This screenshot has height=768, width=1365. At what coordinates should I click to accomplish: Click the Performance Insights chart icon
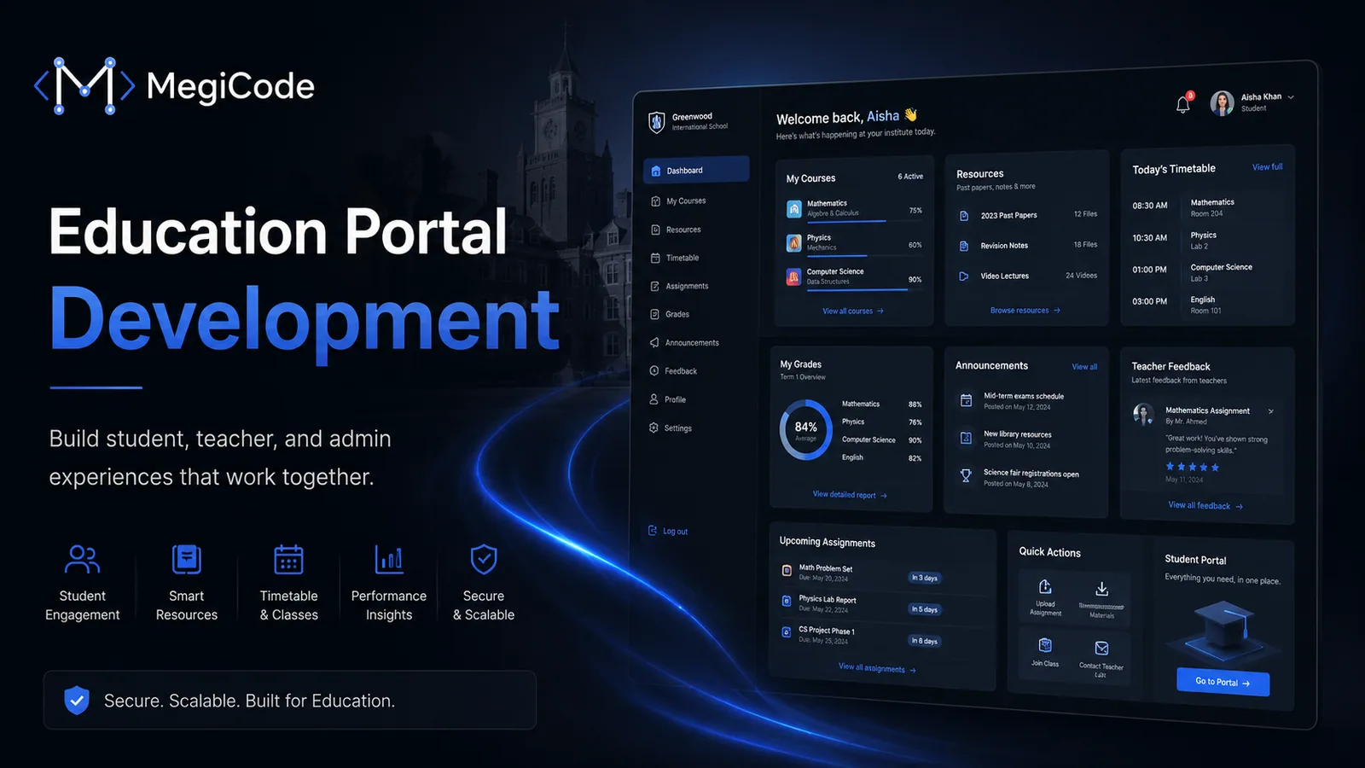point(388,560)
